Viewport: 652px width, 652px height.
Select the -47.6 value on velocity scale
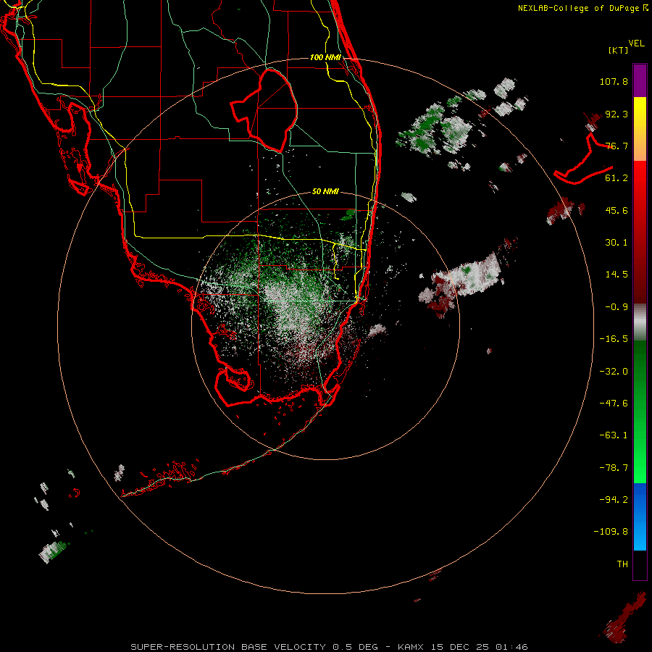(x=614, y=404)
